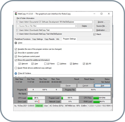Screen dimensions: 125x122
Task: Uncheck Show file in operation panel
Action: click(16, 53)
